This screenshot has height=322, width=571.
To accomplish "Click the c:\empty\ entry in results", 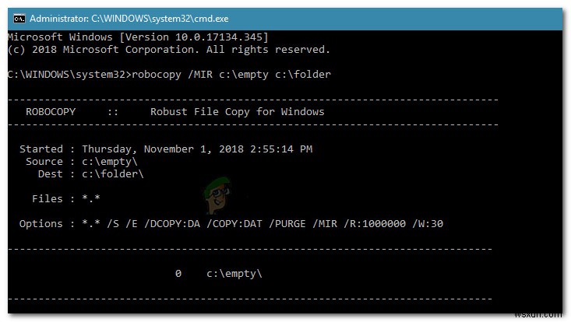I will pyautogui.click(x=235, y=273).
